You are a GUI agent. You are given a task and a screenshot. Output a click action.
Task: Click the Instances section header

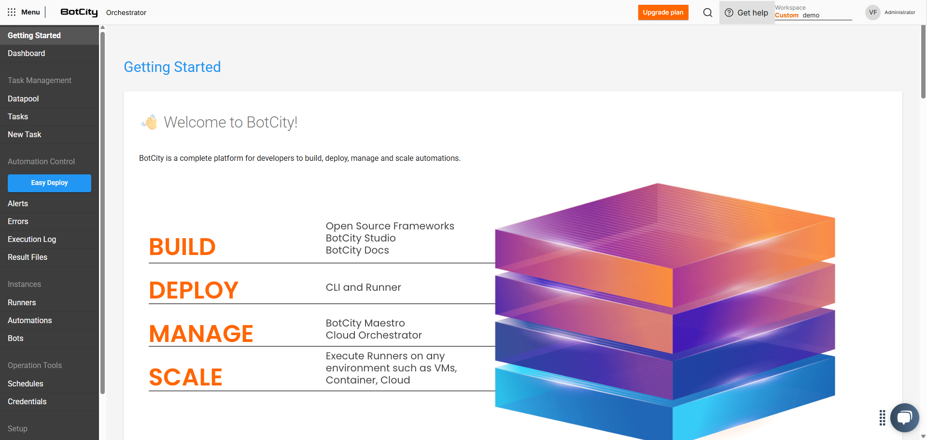pos(24,284)
